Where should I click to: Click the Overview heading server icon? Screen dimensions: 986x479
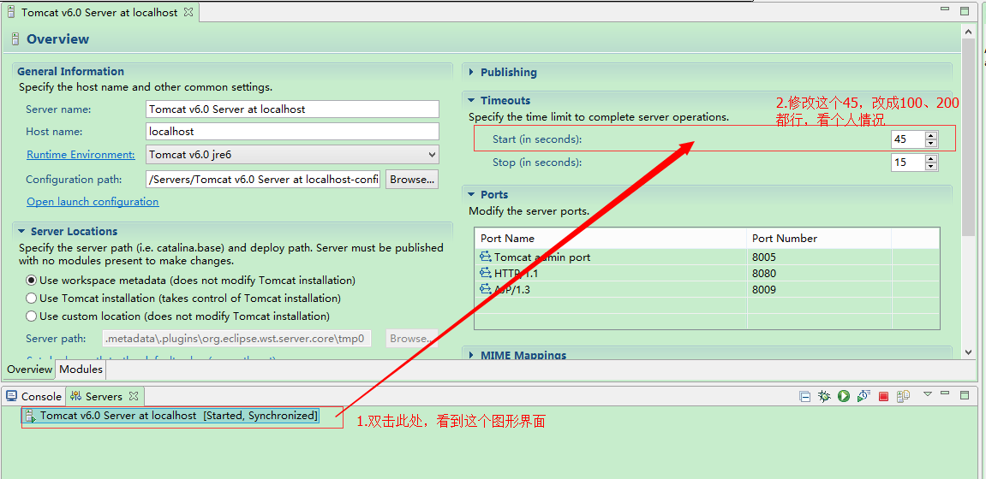(x=15, y=39)
